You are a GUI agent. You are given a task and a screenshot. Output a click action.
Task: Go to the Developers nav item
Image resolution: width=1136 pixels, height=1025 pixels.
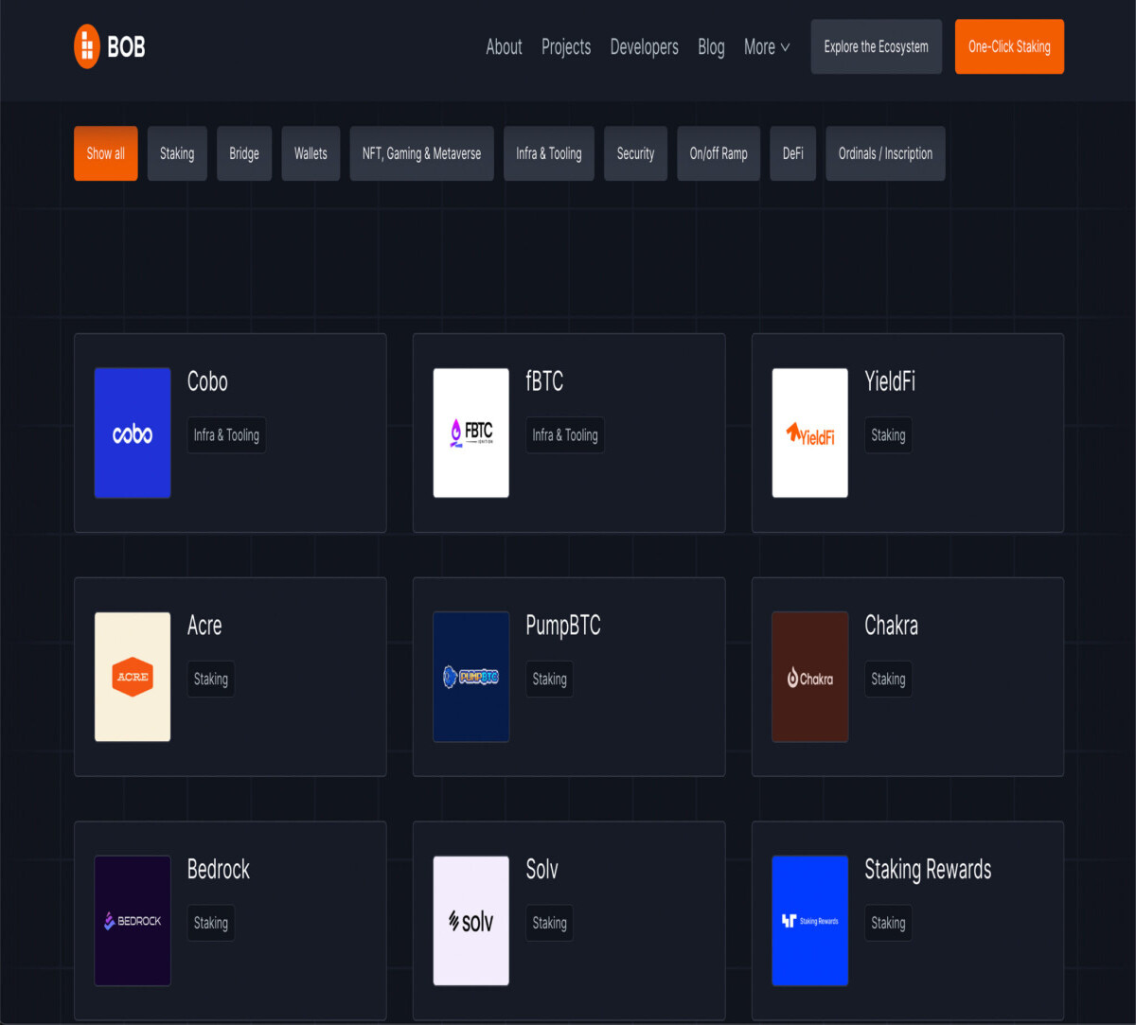pos(645,46)
